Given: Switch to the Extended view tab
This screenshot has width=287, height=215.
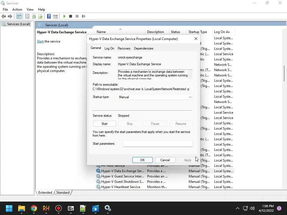Looking at the screenshot, I should (45, 193).
